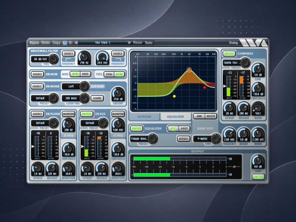Open the De-Noise Default preset selector
The height and width of the screenshot is (222, 296).
[x=45, y=98]
